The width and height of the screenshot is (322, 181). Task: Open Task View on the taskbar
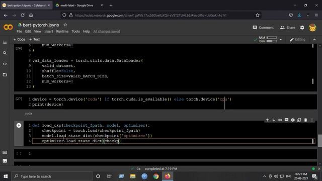click(x=109, y=176)
